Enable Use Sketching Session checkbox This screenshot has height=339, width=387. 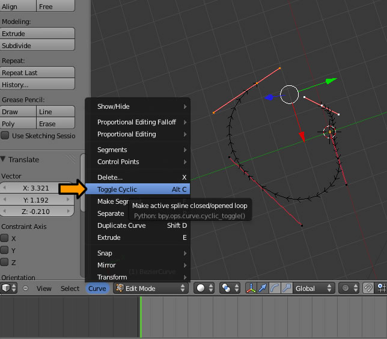tap(5, 136)
